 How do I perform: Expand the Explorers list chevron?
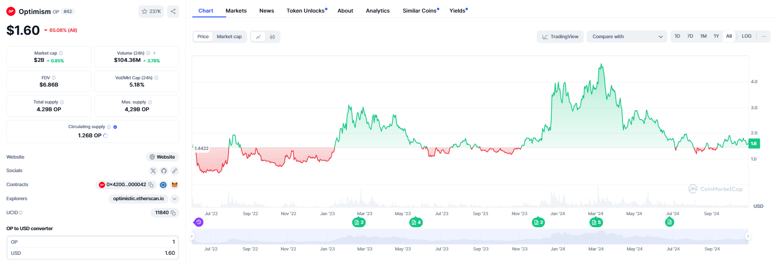coord(175,199)
